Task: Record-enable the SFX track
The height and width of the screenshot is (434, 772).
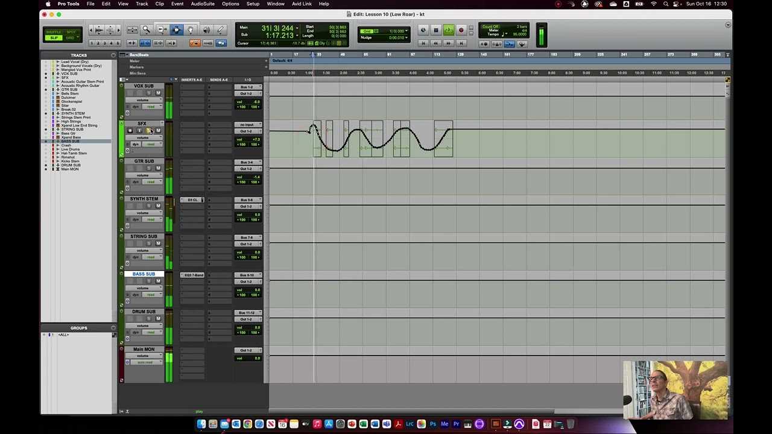Action: pyautogui.click(x=130, y=130)
